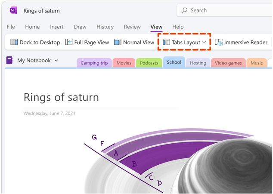Click the Dock to Desktop icon

(14, 42)
